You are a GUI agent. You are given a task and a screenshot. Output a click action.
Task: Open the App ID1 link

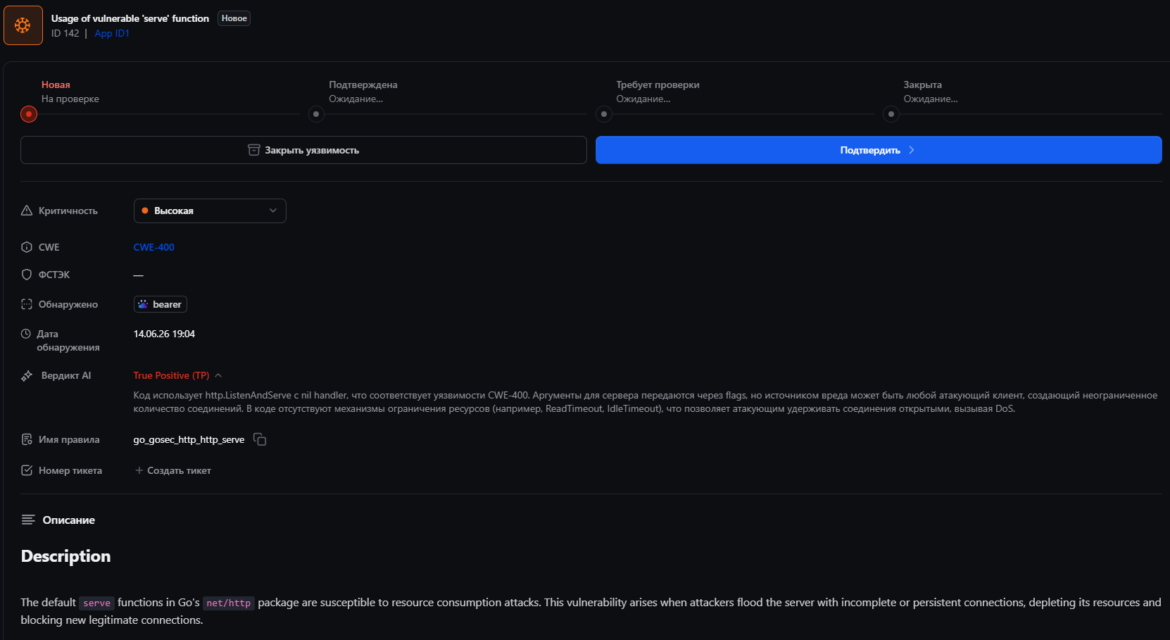coord(112,33)
